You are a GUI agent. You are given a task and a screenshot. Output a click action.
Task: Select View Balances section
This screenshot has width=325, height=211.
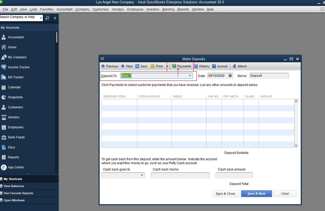[x=29, y=186]
